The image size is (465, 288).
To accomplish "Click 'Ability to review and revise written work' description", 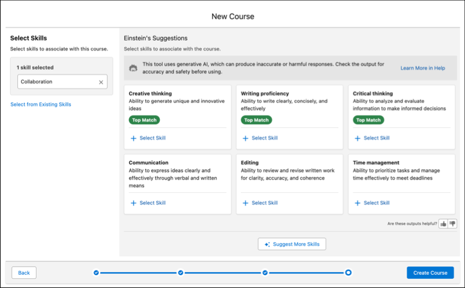I will pyautogui.click(x=287, y=174).
